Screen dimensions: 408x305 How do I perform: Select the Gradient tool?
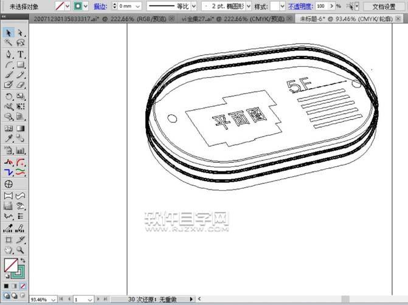click(20, 128)
